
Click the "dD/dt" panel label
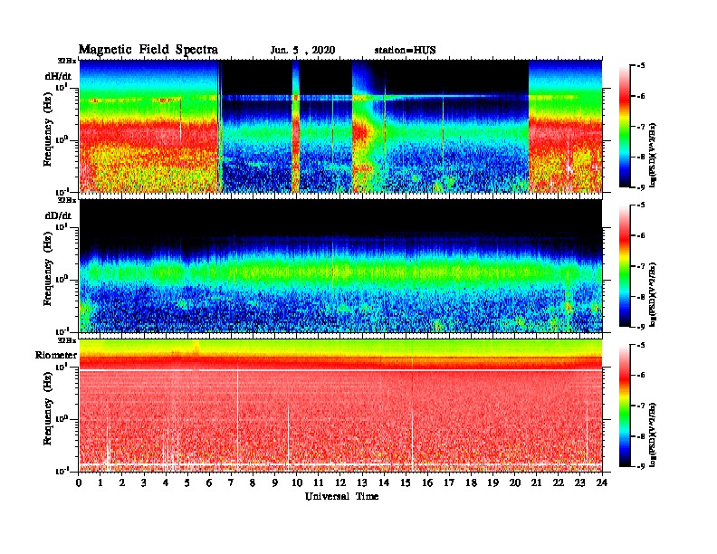pyautogui.click(x=58, y=215)
